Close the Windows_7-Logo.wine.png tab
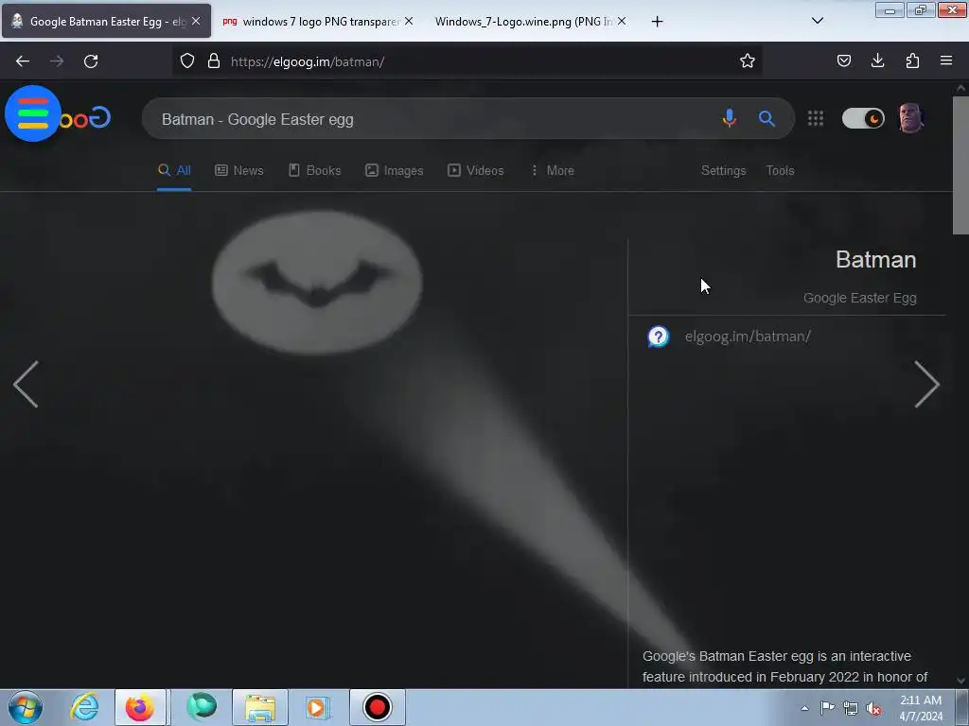The image size is (969, 726). [622, 21]
